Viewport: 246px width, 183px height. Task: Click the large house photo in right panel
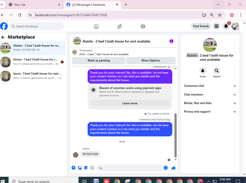click(x=210, y=45)
